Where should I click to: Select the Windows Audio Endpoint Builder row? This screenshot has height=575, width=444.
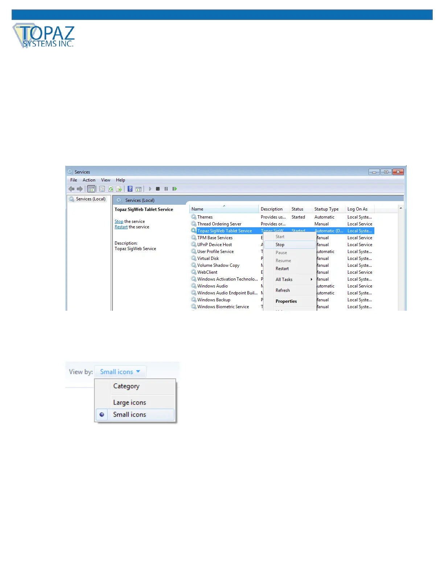pos(281,293)
